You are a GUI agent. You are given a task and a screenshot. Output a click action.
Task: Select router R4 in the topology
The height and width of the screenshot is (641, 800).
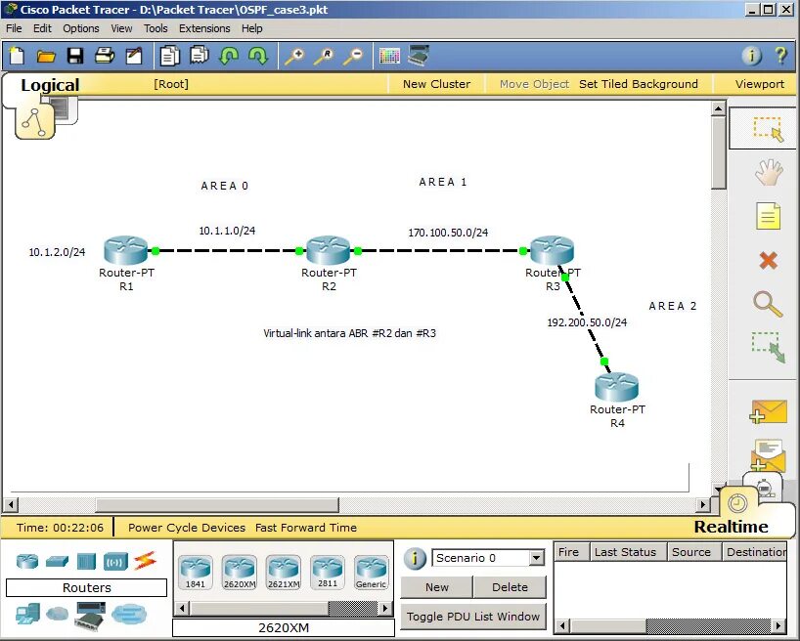[617, 387]
